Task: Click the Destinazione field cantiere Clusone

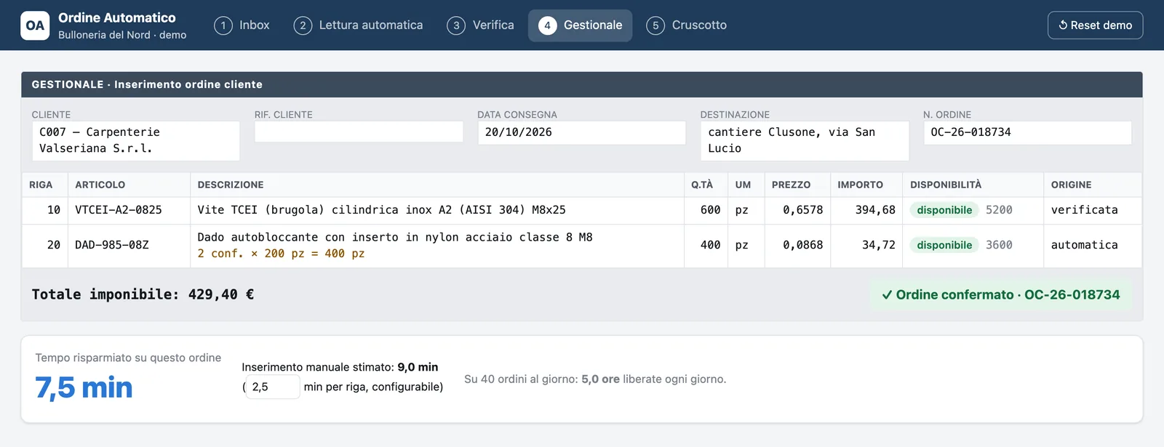Action: point(805,140)
